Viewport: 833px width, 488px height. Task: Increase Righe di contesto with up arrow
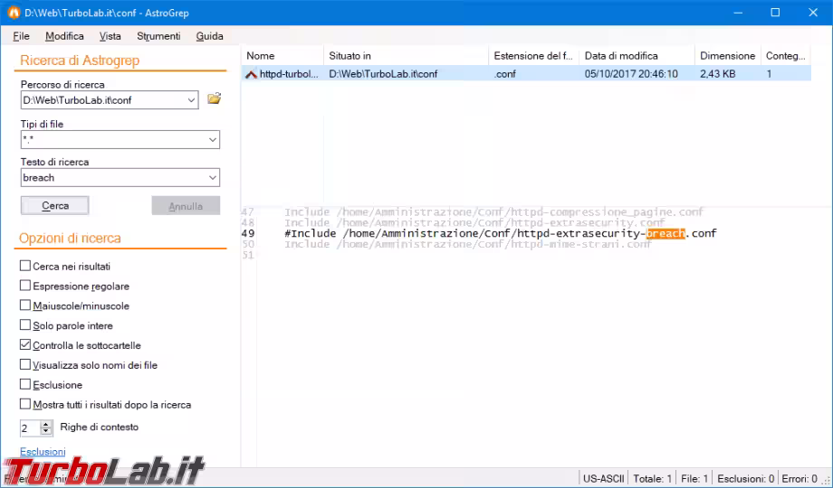coord(46,424)
